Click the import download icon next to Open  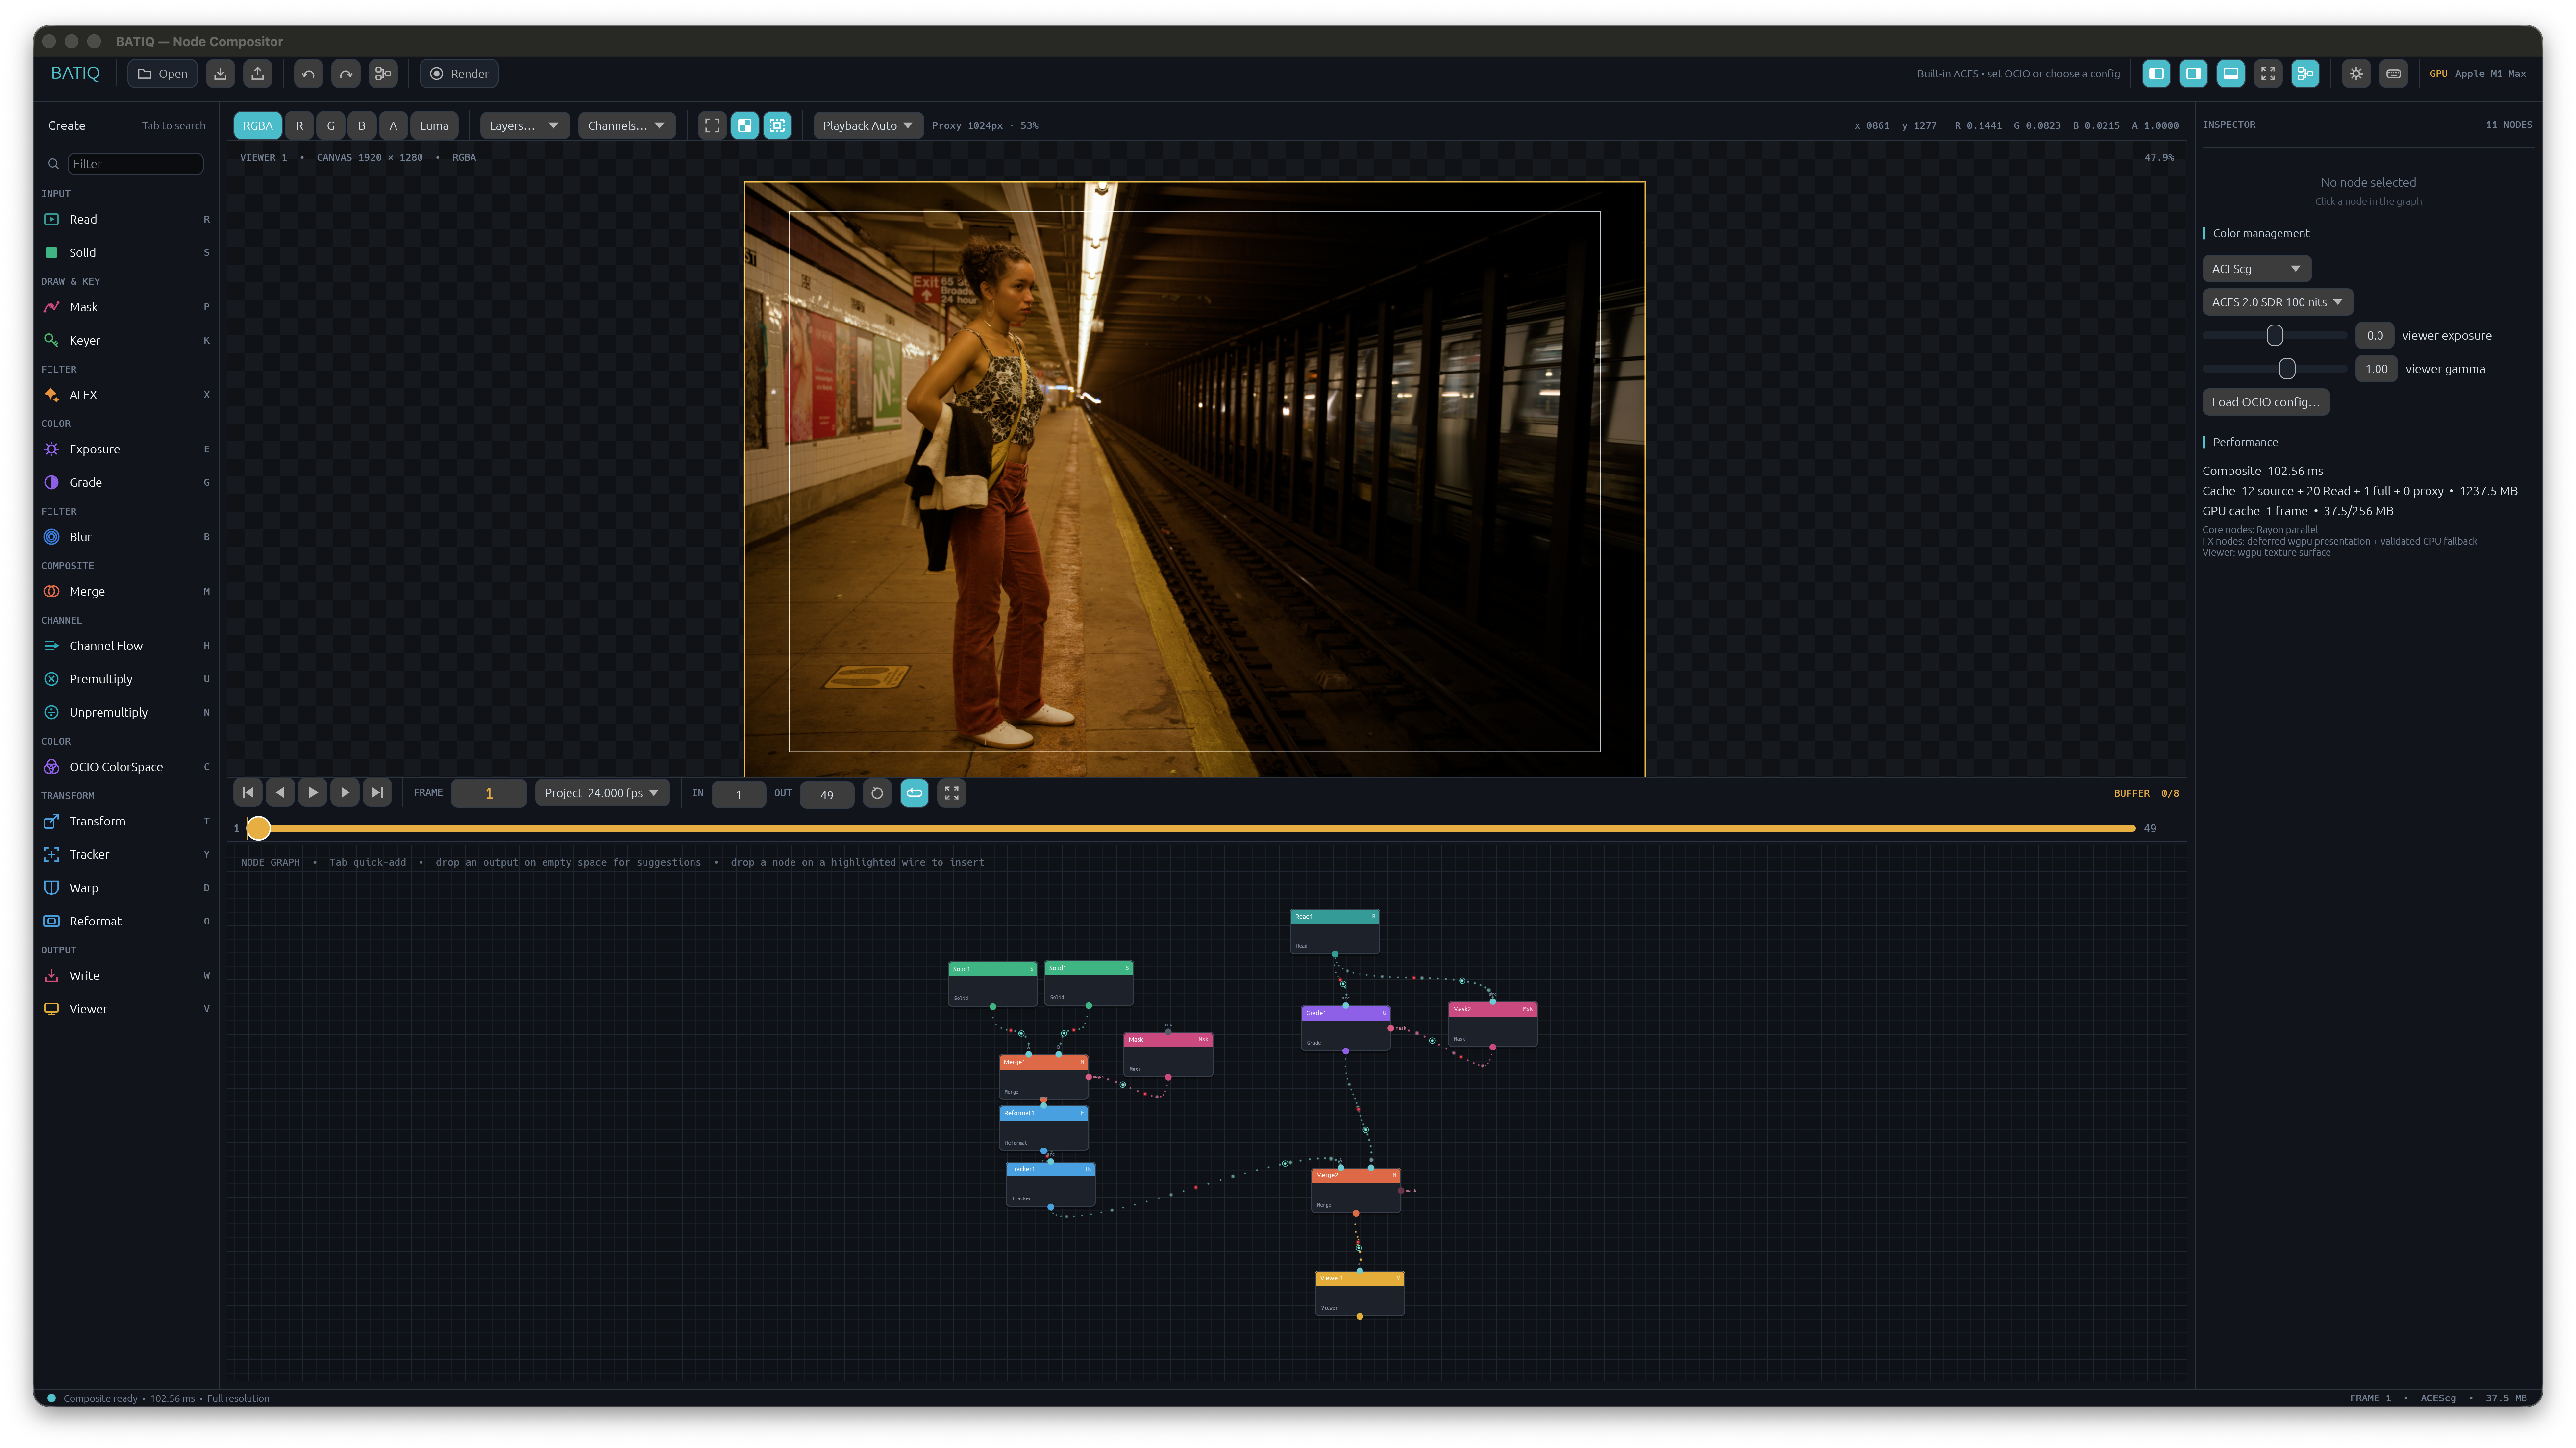tap(220, 73)
